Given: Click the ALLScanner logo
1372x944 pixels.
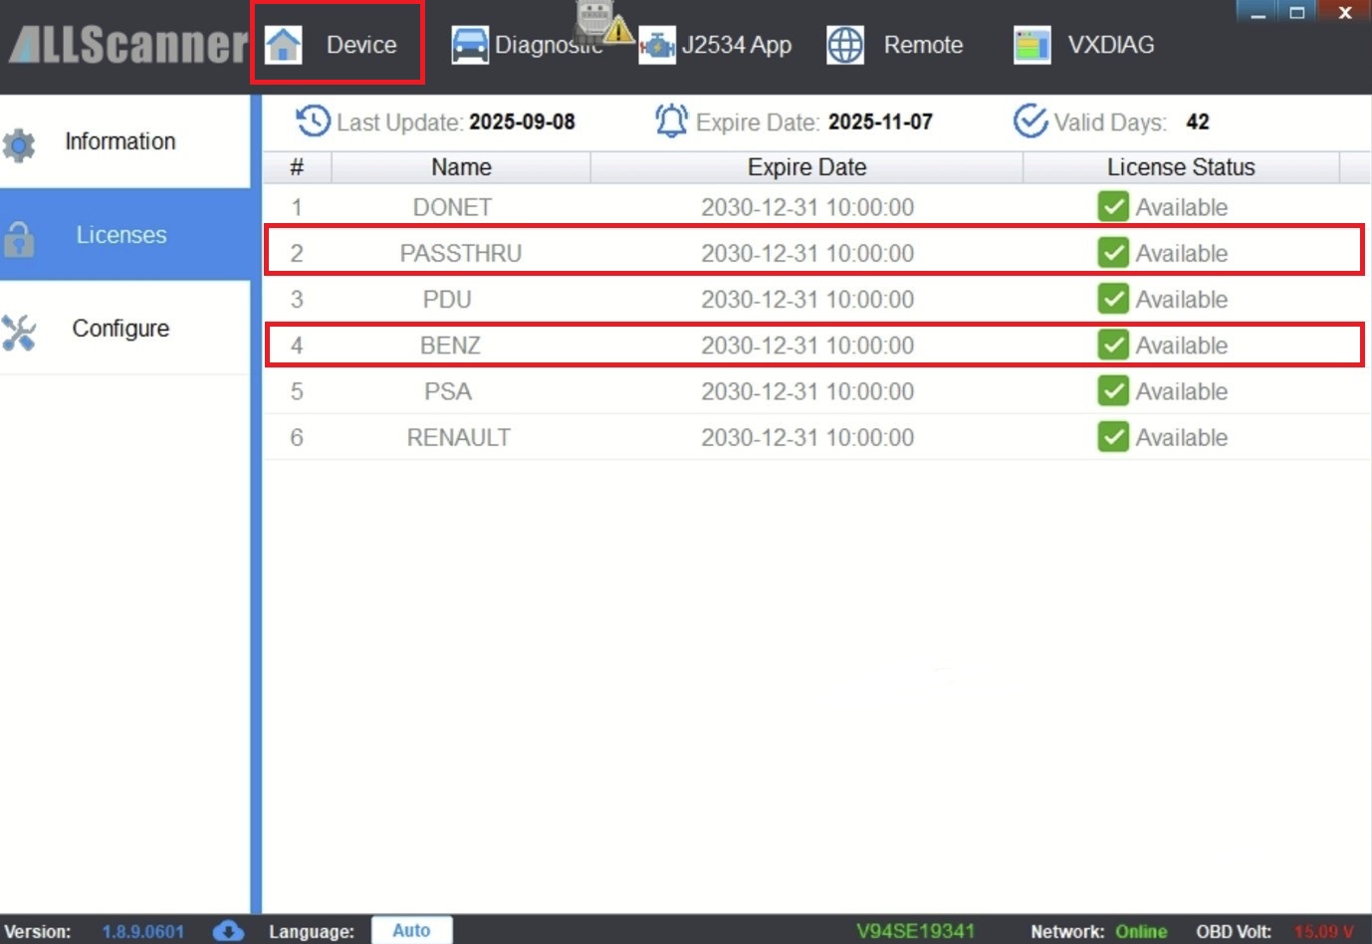Looking at the screenshot, I should tap(127, 44).
